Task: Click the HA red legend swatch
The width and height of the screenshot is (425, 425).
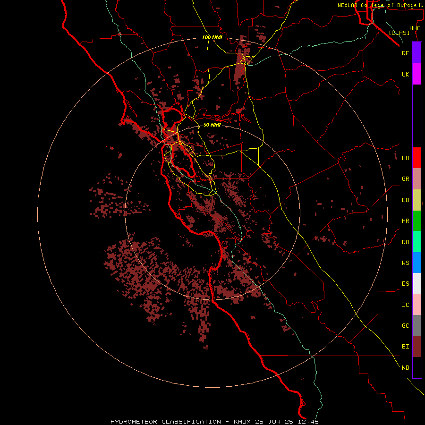Action: (417, 158)
